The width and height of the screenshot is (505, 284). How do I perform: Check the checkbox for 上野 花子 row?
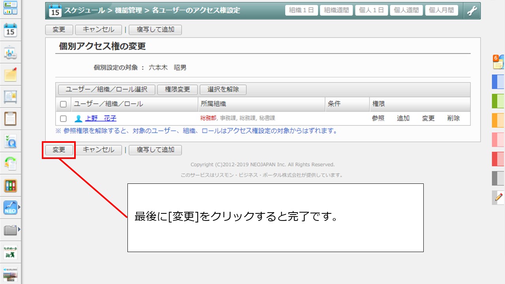pos(63,118)
